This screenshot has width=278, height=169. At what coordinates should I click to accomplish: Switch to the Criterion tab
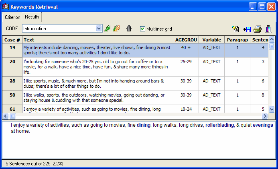coord(12,17)
